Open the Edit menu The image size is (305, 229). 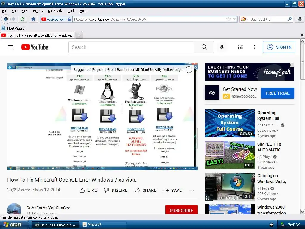tap(14, 11)
